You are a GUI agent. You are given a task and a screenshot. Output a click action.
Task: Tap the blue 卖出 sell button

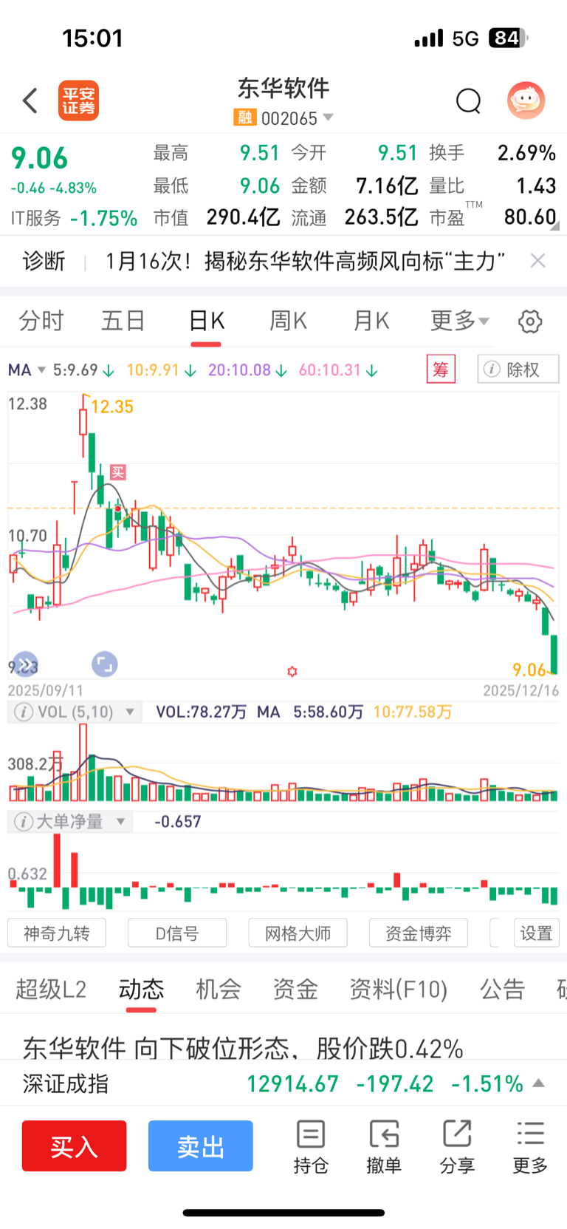click(201, 1146)
